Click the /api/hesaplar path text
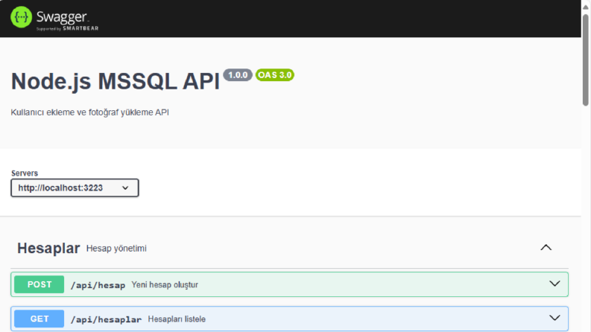The width and height of the screenshot is (591, 332). point(107,319)
